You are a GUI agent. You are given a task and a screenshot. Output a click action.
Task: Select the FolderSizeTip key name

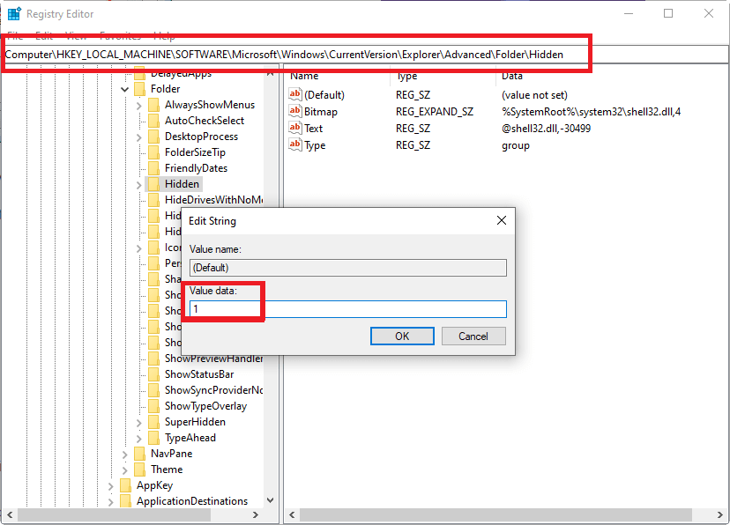(x=195, y=152)
